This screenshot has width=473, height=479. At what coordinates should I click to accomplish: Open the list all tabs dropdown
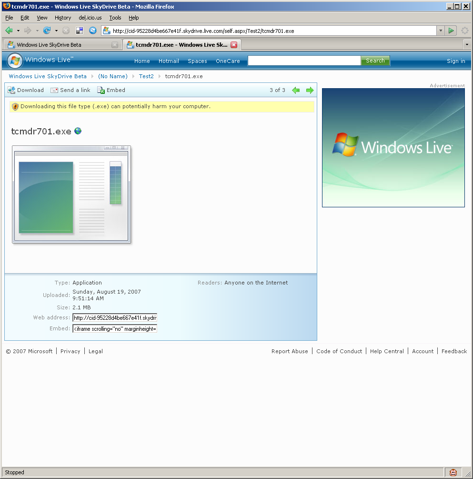467,45
